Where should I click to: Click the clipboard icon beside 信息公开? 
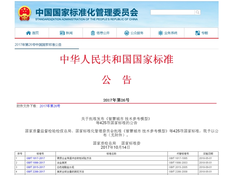(x=93, y=33)
